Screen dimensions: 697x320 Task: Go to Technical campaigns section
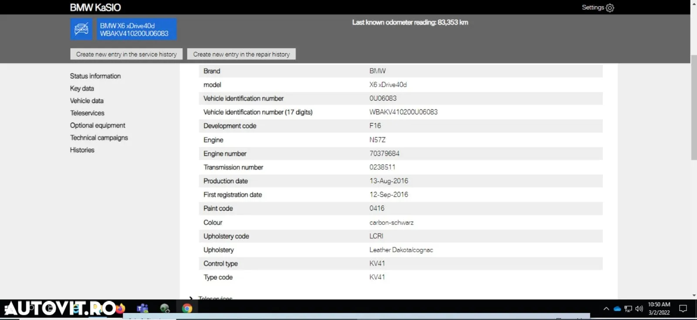pos(99,137)
